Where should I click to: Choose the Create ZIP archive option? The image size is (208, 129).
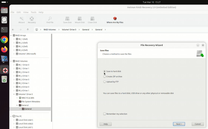[x=105, y=77]
